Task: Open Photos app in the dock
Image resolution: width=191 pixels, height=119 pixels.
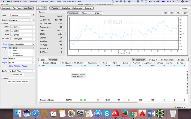Action: pyautogui.click(x=71, y=114)
